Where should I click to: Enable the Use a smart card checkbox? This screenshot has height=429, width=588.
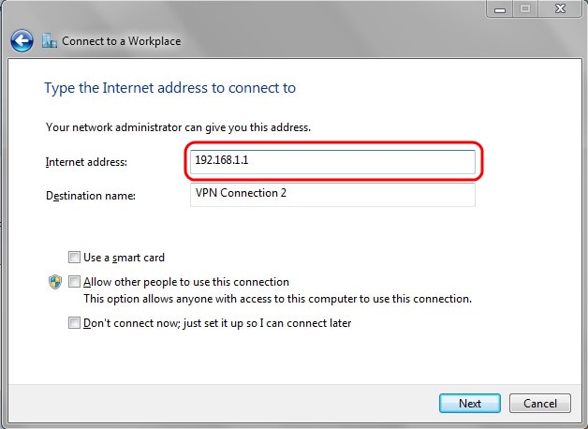[74, 257]
